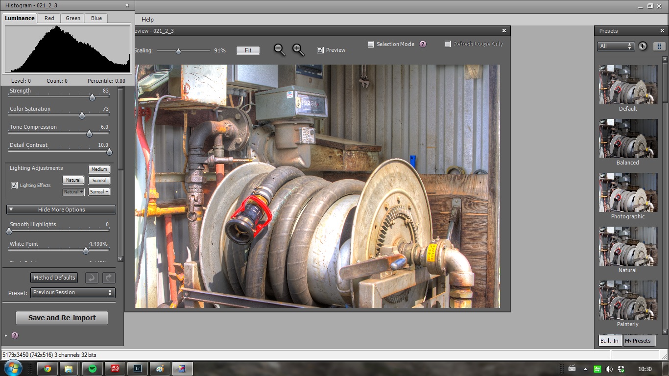Click the Color Saturation slider handle
Screen dimensions: 669x376
tap(82, 116)
